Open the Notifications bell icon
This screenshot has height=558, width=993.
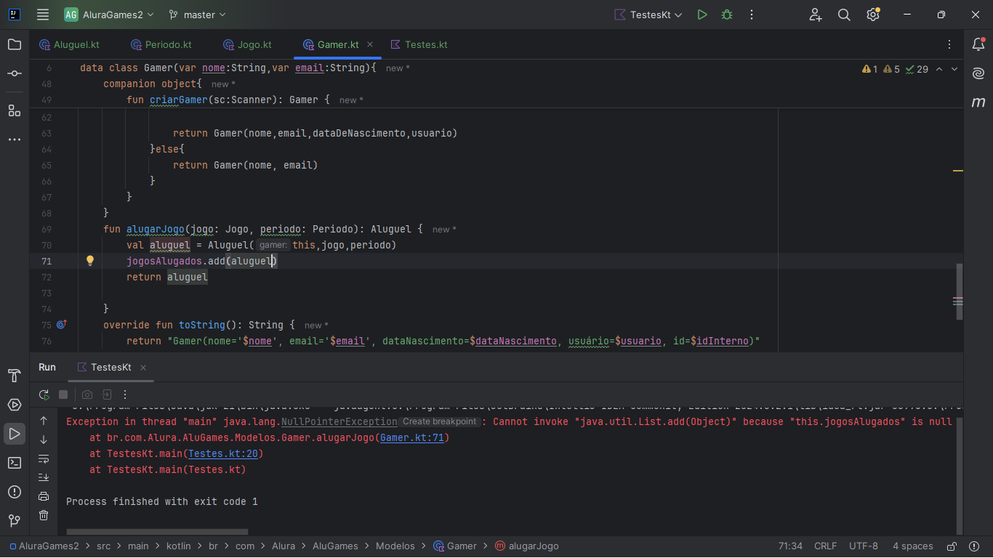(x=978, y=44)
